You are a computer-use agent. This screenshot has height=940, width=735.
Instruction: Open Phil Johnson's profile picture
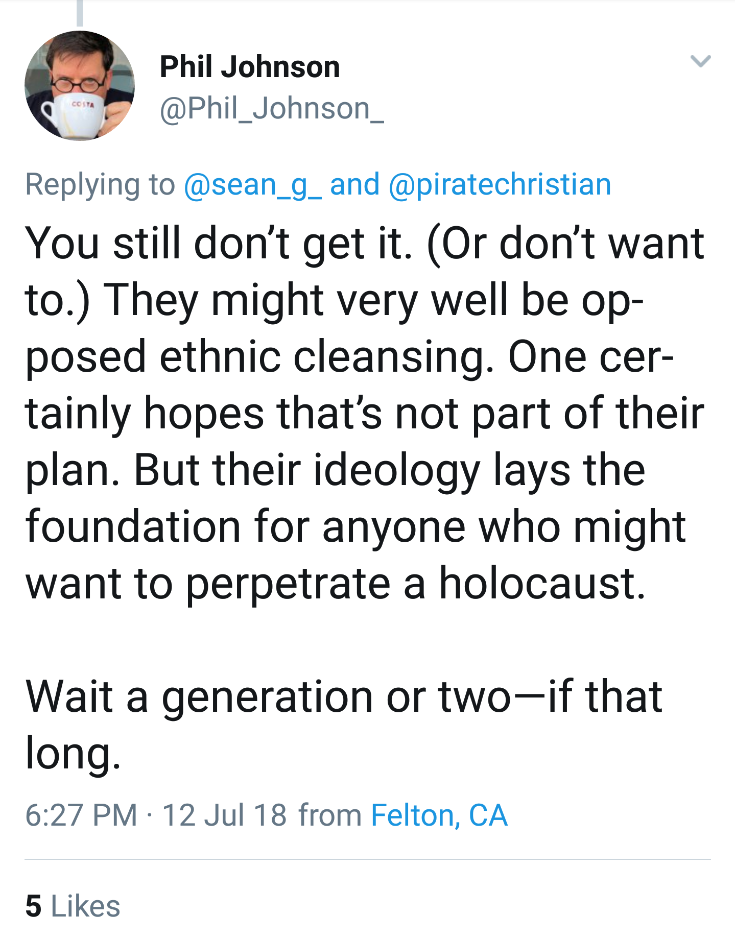(x=80, y=86)
